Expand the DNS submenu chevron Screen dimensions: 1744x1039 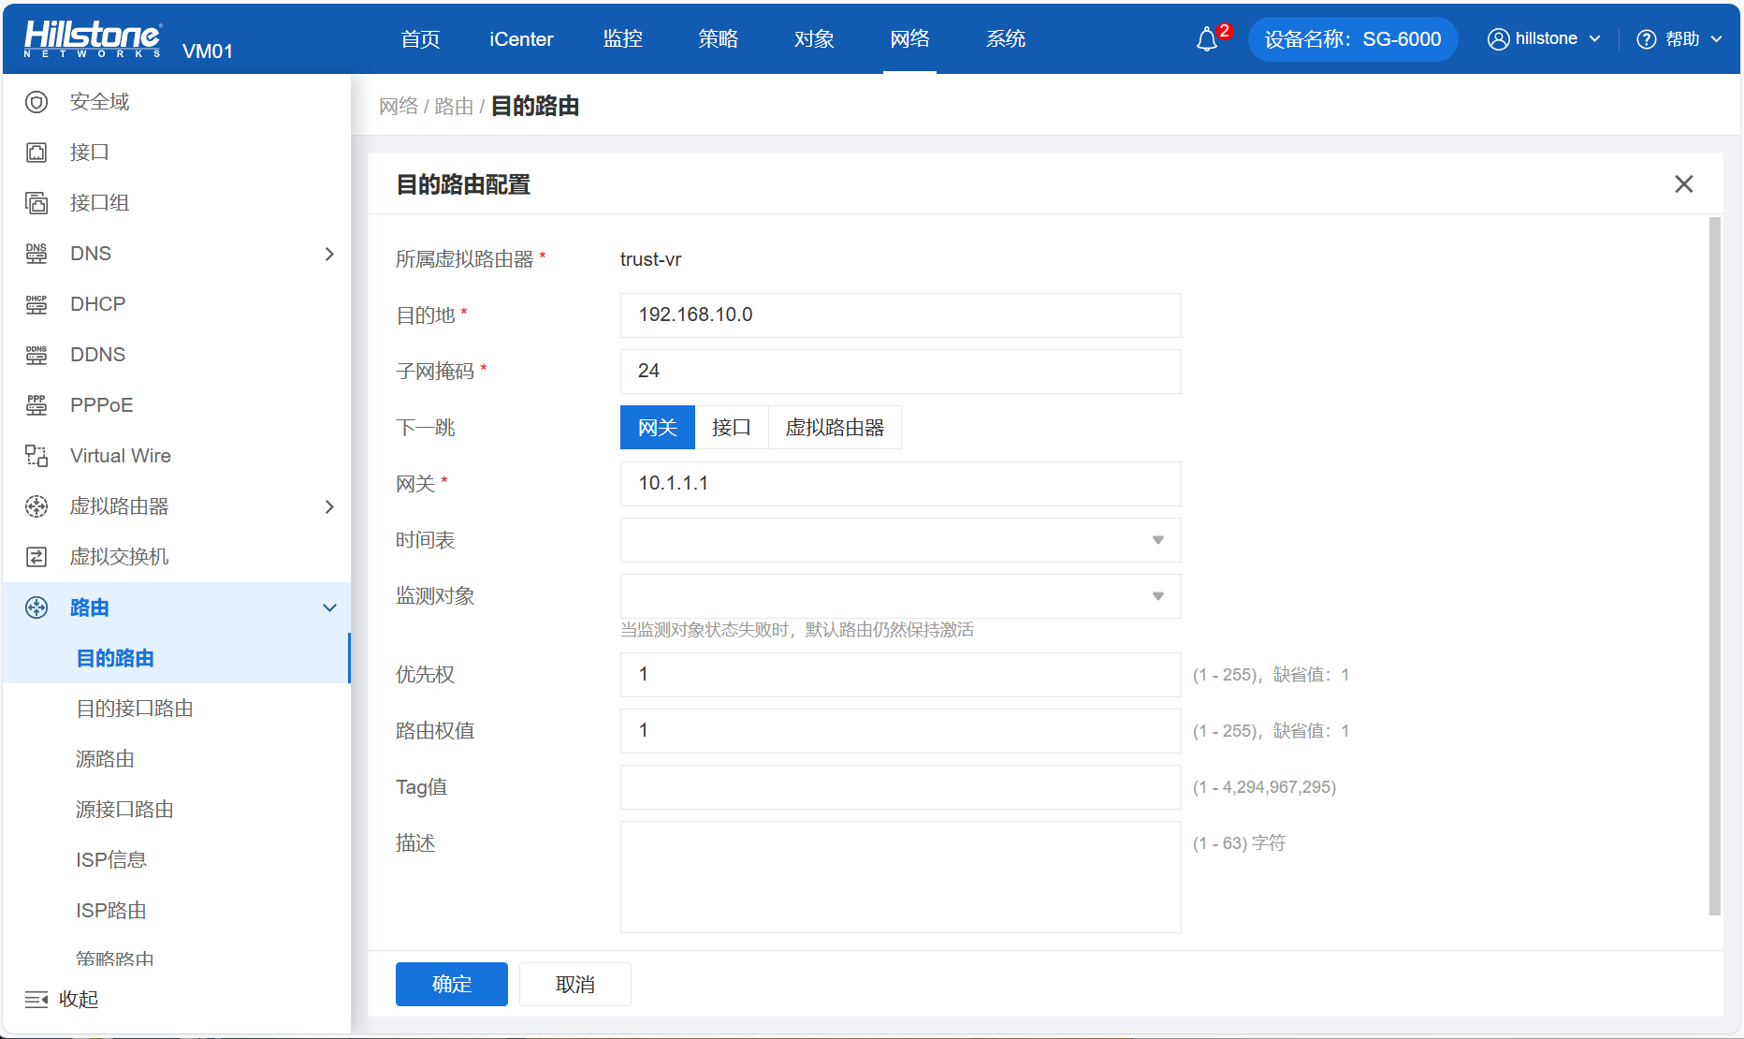click(329, 254)
